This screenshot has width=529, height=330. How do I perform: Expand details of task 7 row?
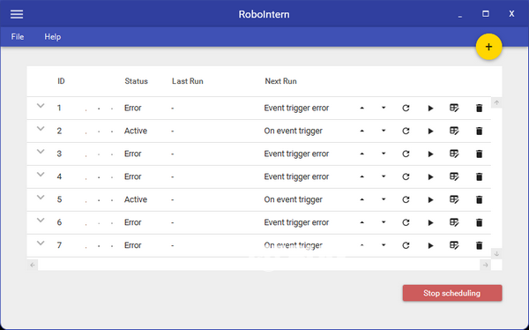[x=41, y=244]
